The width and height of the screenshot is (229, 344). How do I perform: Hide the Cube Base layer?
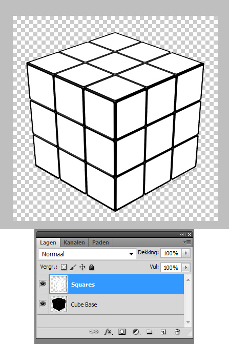43,304
